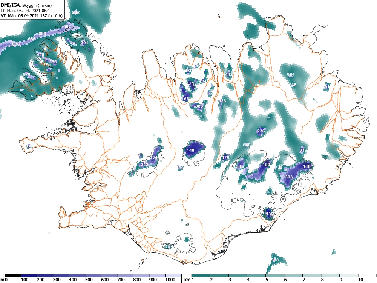This screenshot has width=377, height=283.
Task: Click the visibility value '356' on the map
Action: [x=53, y=62]
